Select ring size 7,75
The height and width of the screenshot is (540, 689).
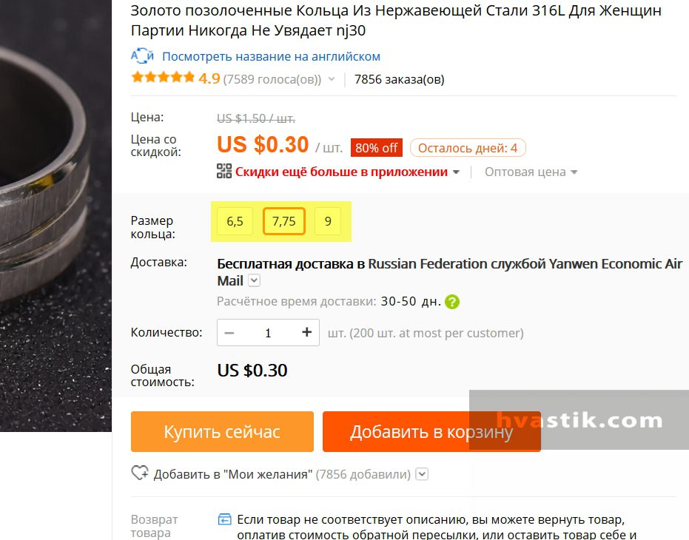(x=284, y=221)
